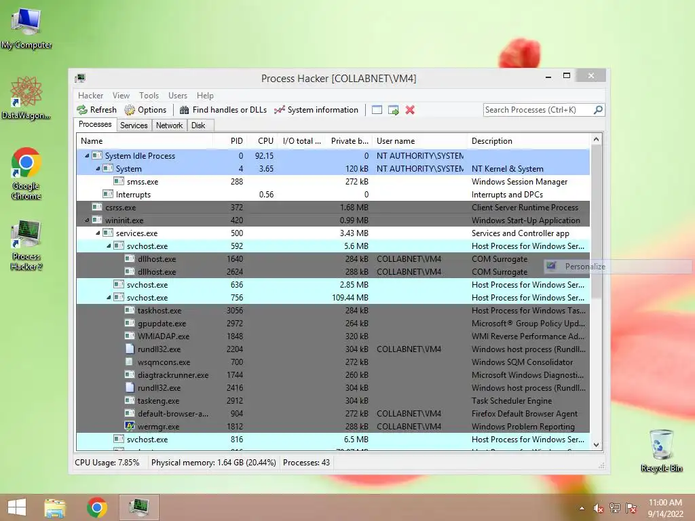Sort by the CPU column header
This screenshot has height=521, width=695.
coord(261,141)
